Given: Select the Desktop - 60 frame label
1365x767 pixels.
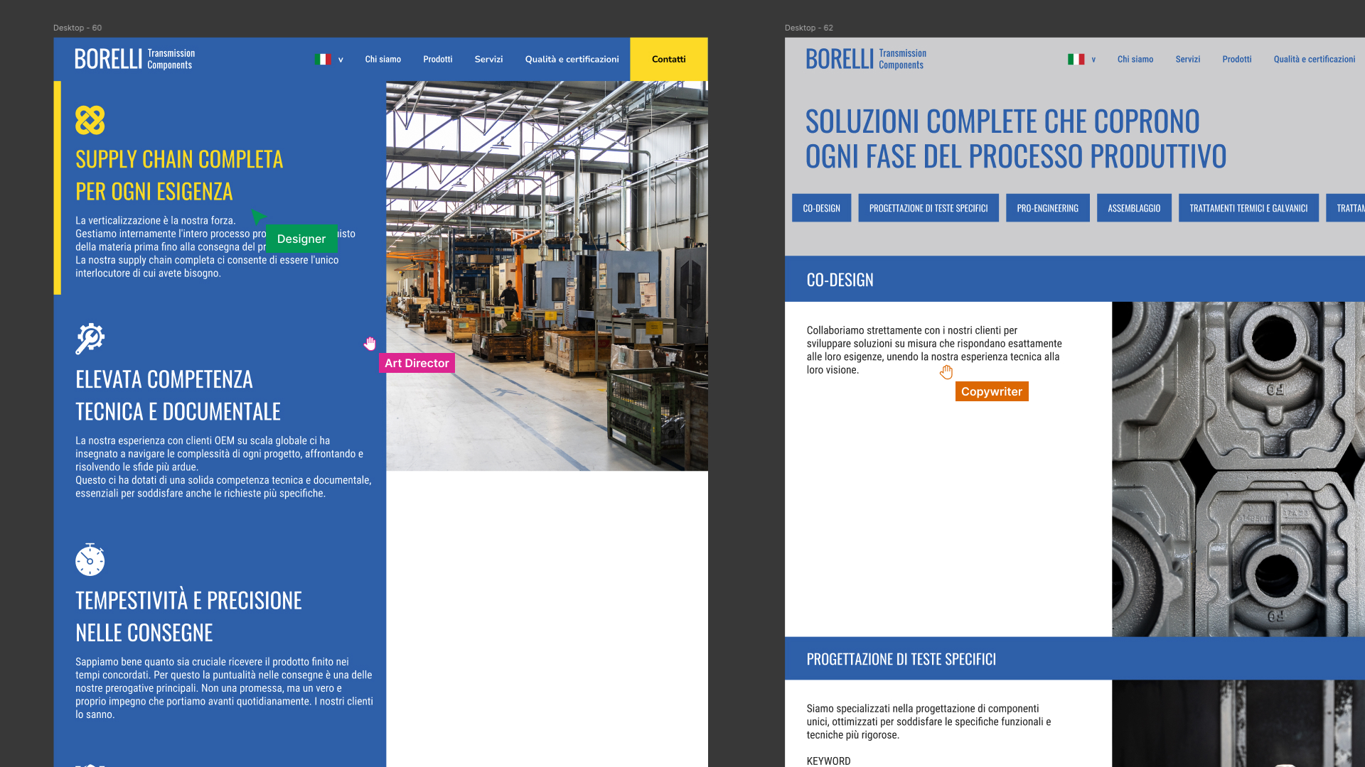Looking at the screenshot, I should tap(77, 28).
